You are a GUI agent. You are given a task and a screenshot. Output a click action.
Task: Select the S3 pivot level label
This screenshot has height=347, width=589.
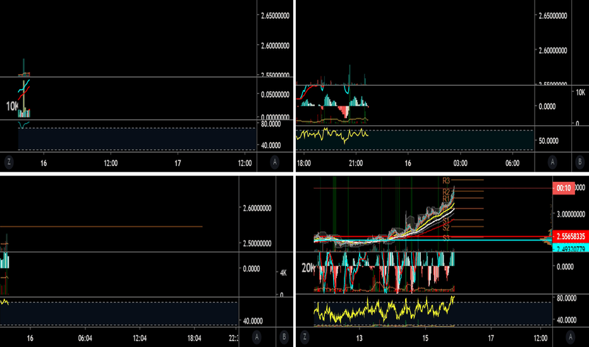pyautogui.click(x=446, y=238)
